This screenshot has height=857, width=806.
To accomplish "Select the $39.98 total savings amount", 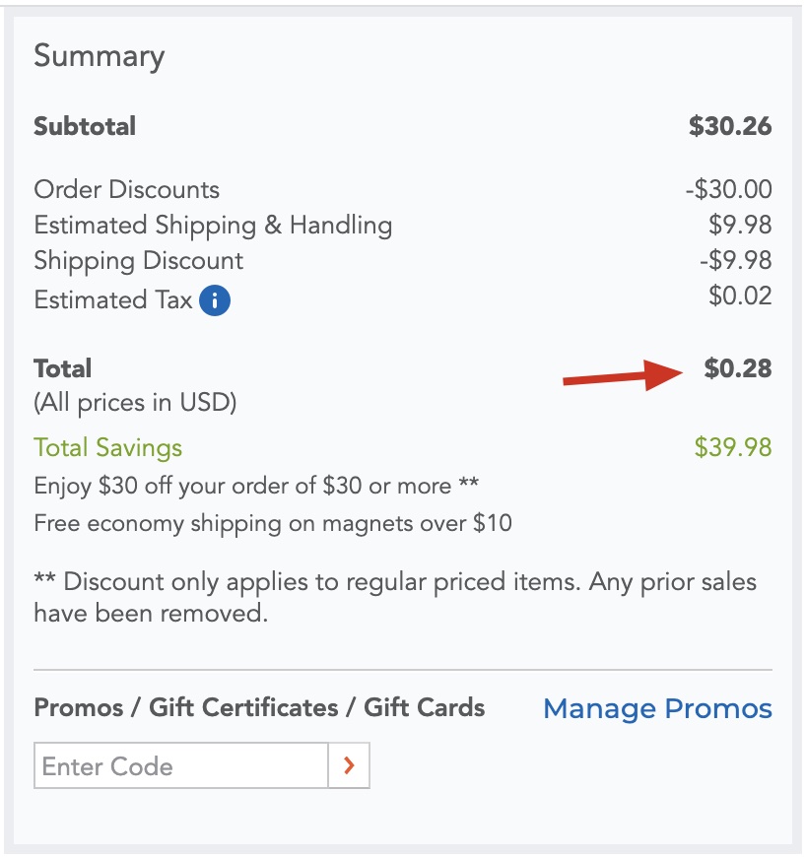I will coord(733,448).
